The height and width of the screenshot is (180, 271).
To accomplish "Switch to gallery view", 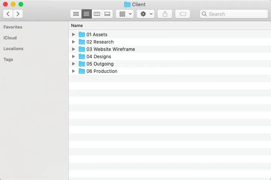I will [x=107, y=14].
